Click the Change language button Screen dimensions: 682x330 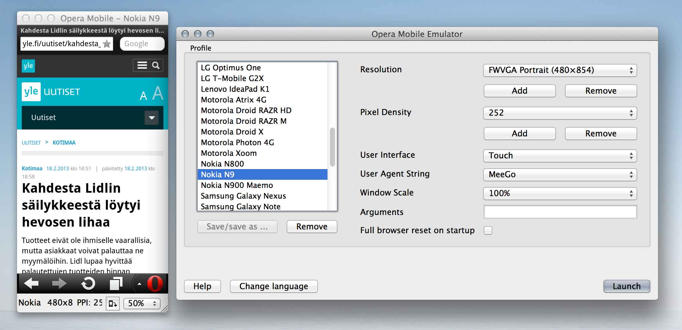[274, 286]
